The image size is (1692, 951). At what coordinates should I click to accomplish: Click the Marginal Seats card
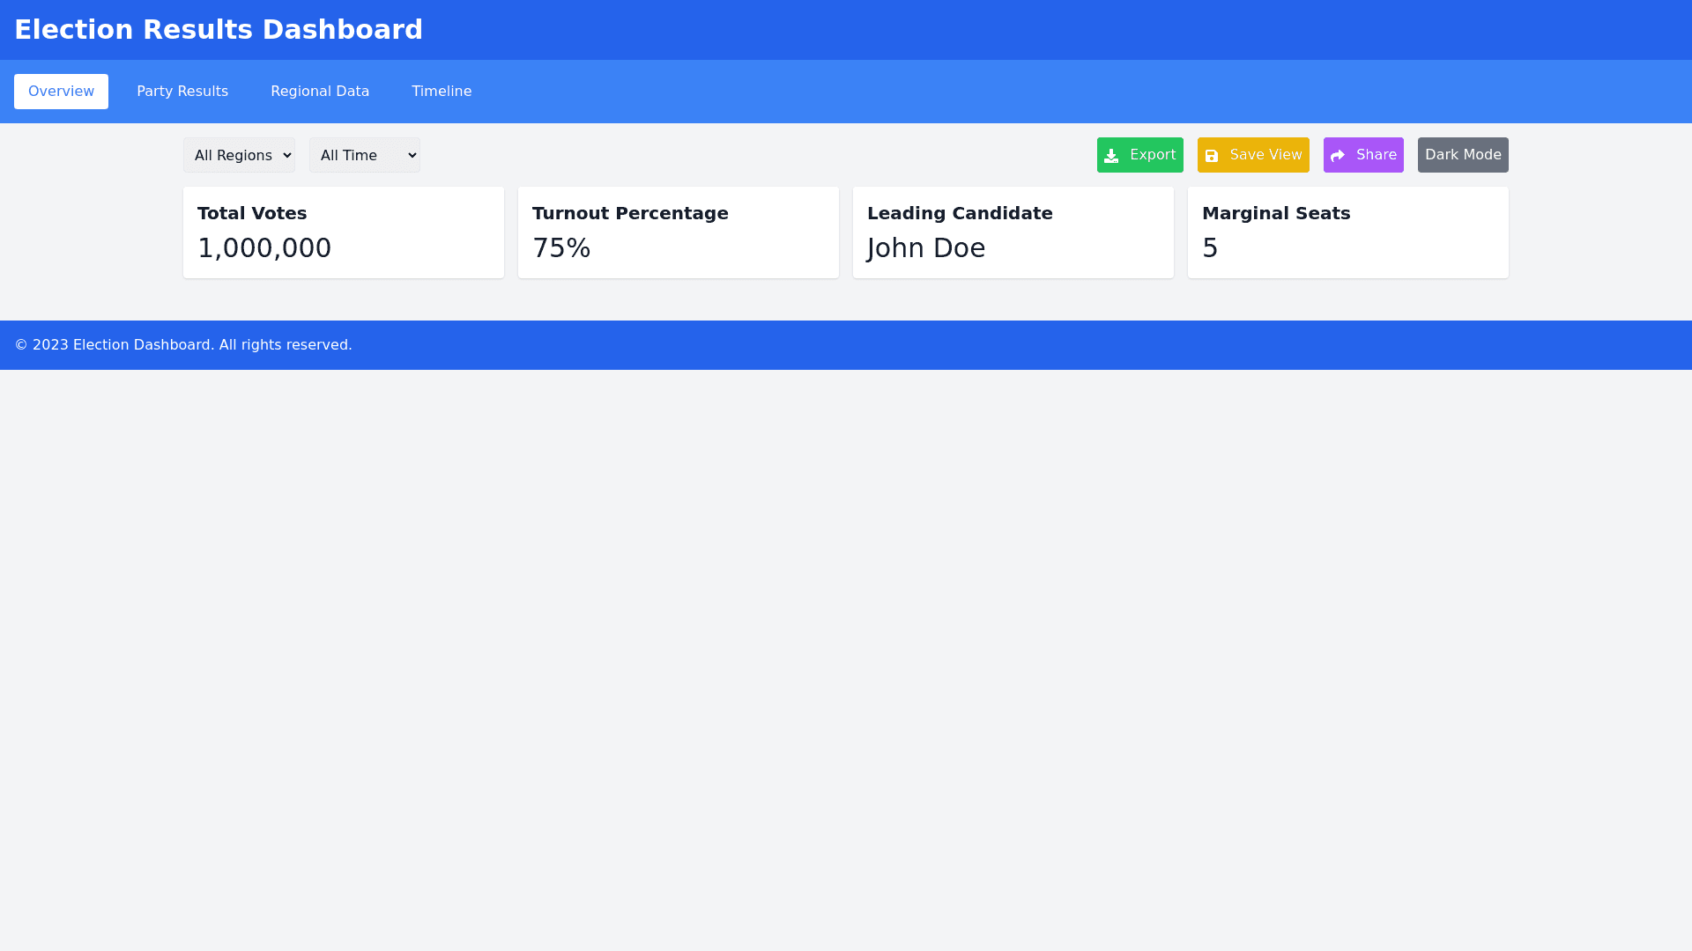(1347, 232)
